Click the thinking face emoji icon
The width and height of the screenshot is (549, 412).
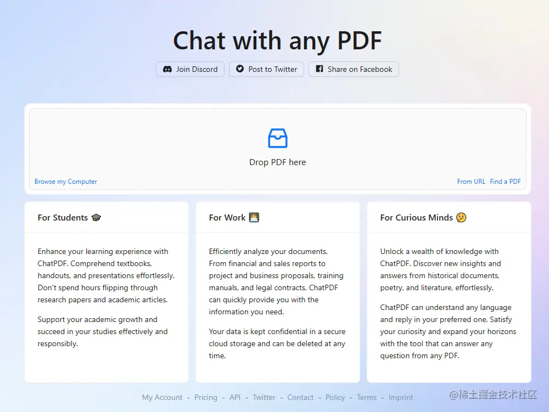click(x=462, y=218)
